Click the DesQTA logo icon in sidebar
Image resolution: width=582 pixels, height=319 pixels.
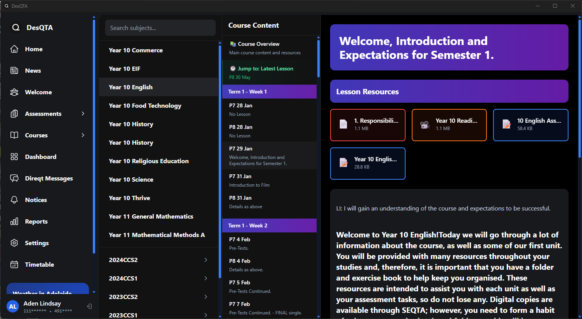[16, 27]
